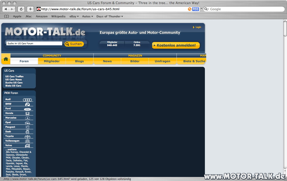Open the Audi forum link

click(8, 99)
